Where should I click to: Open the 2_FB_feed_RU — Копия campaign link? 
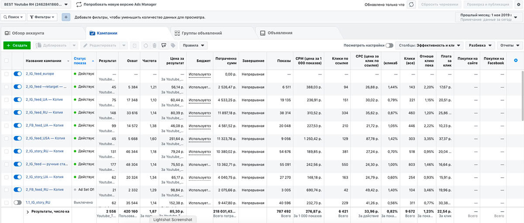(45, 190)
